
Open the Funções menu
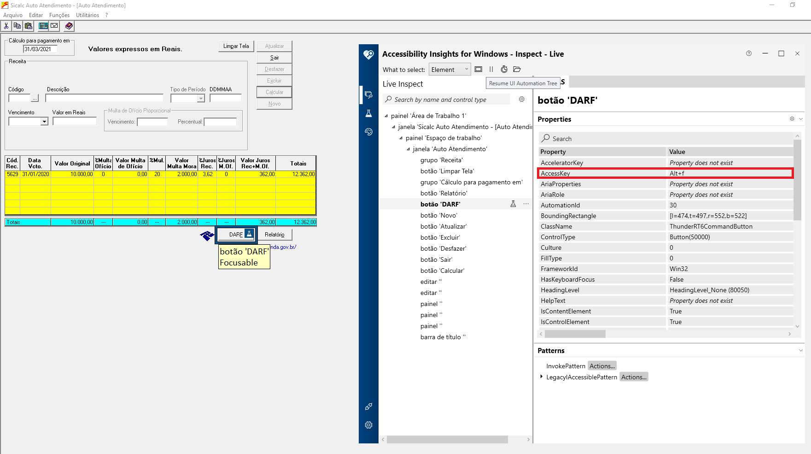coord(59,15)
